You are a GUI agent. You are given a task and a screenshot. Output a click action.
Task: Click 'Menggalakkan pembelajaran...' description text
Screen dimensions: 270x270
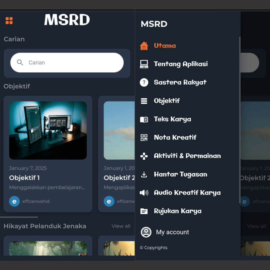[47, 187]
